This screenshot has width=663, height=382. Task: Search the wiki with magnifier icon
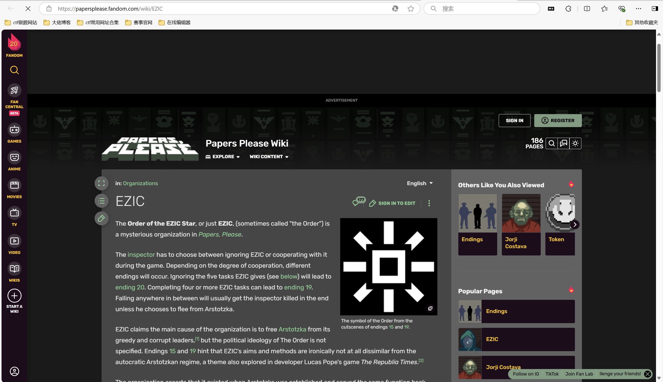[552, 143]
